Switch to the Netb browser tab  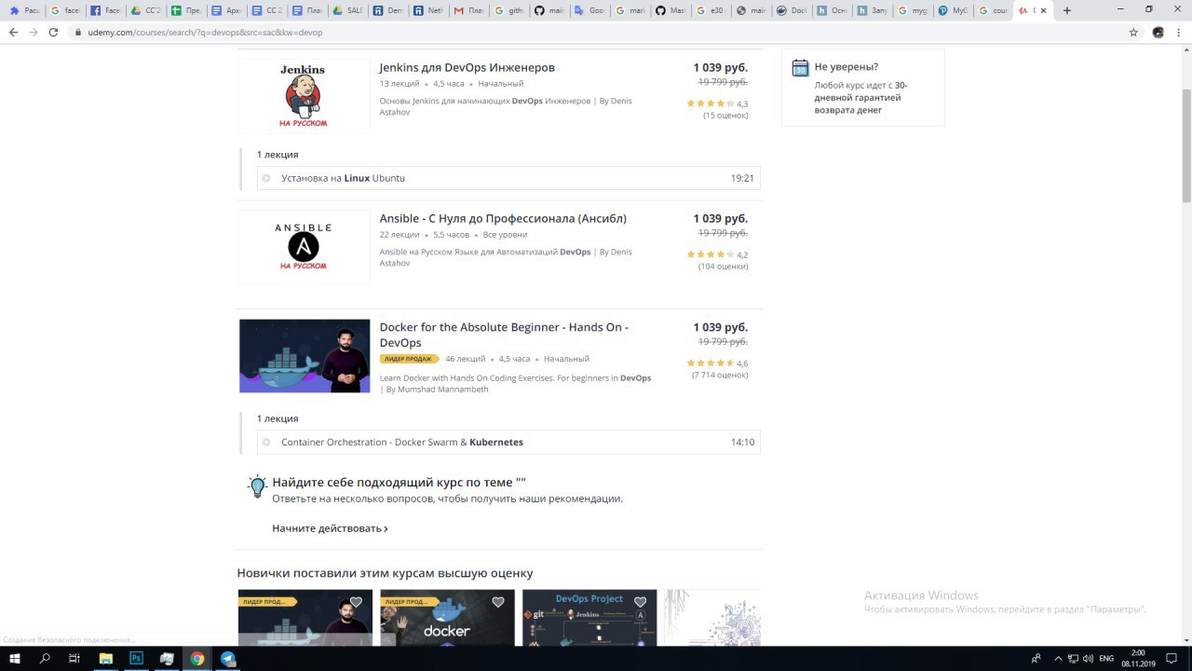point(427,11)
